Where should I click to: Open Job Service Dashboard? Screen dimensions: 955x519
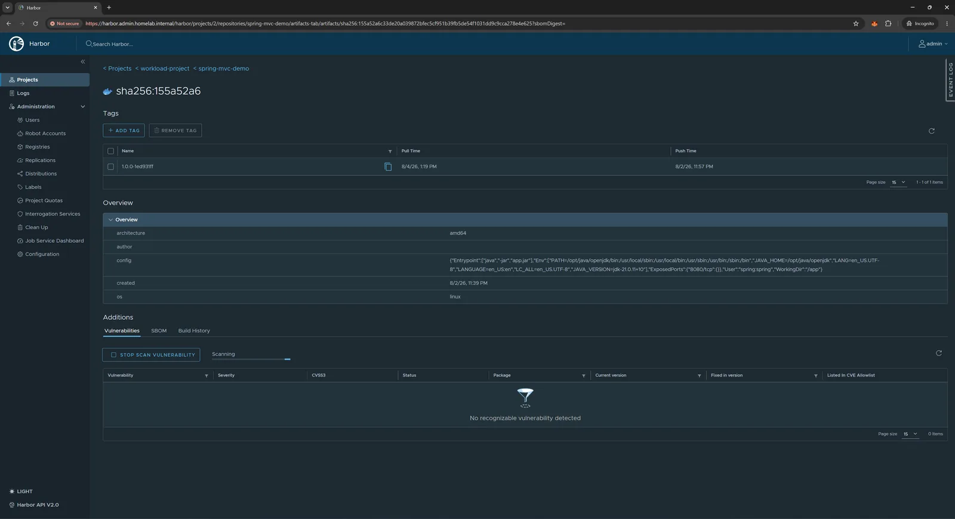pos(54,241)
